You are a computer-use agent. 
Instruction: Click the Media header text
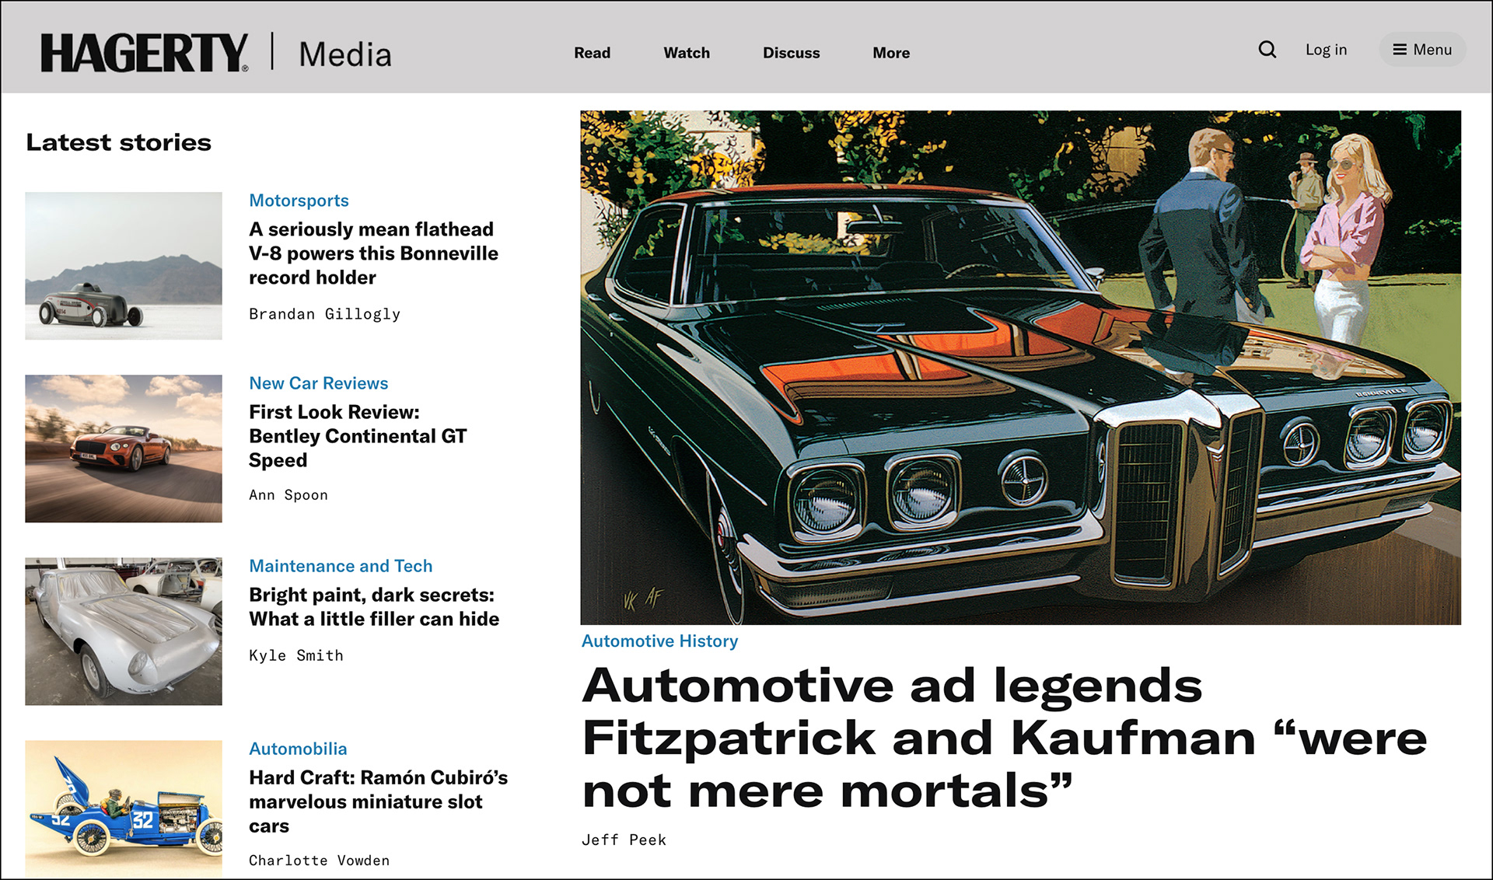[x=345, y=54]
